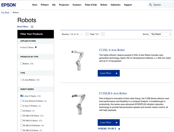Viewport: 174px width, 132px height.
Task: Check the SCARA LS-Series checkbox
Action: pos(21,130)
